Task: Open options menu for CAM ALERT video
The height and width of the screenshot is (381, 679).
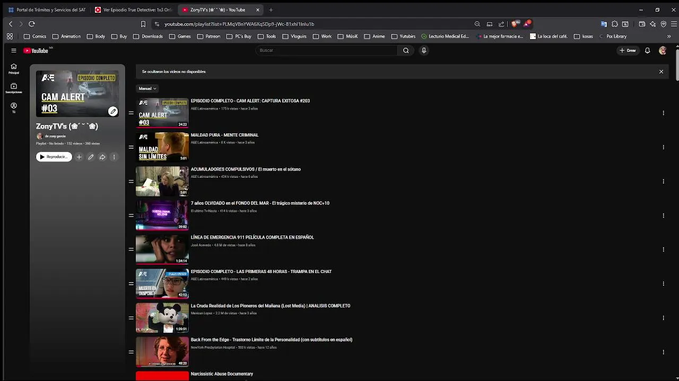Action: point(663,113)
